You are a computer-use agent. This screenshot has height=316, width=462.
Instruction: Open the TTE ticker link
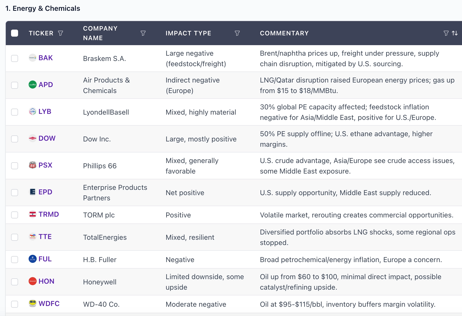coord(45,236)
